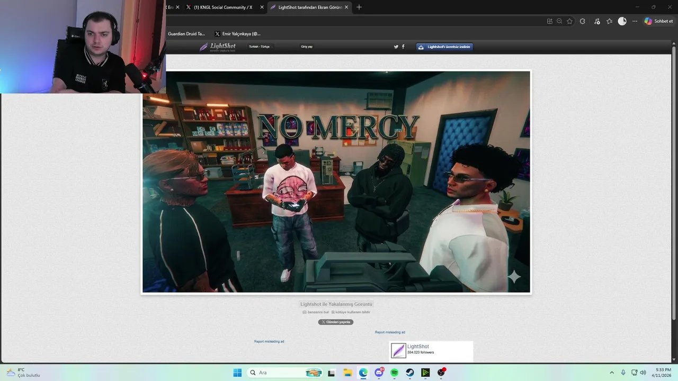This screenshot has width=678, height=381.
Task: Click the LightShot feather thumbnail in widget
Action: pos(398,351)
